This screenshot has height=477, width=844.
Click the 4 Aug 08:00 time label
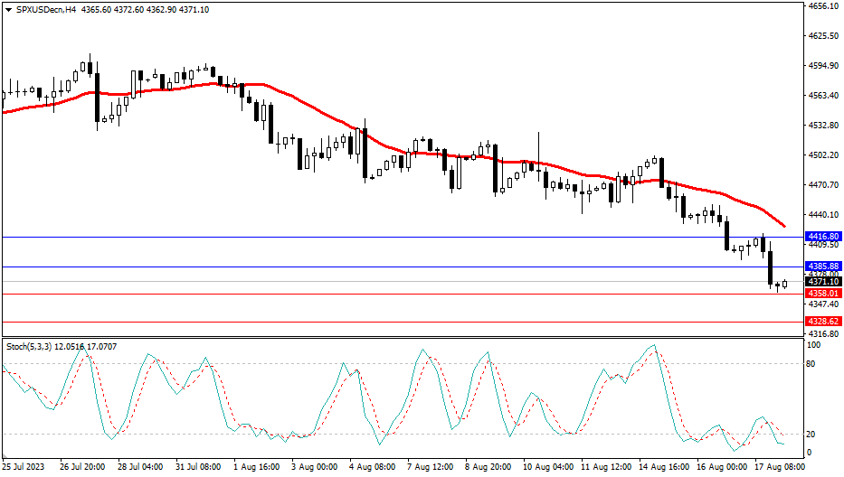(x=372, y=468)
